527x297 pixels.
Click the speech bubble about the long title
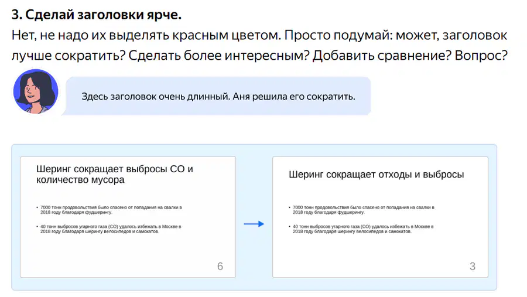coord(218,96)
